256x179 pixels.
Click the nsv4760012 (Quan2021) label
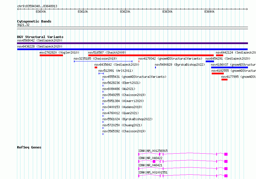(x=121, y=113)
